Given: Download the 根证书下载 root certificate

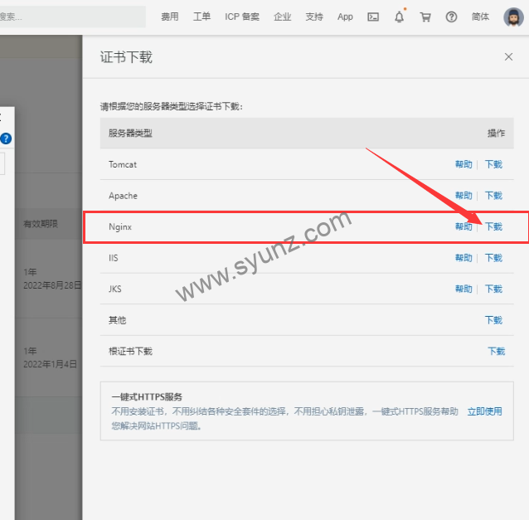Looking at the screenshot, I should point(497,352).
